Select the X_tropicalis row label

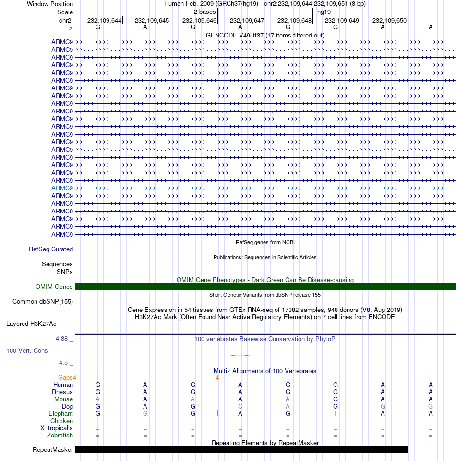coord(56,428)
